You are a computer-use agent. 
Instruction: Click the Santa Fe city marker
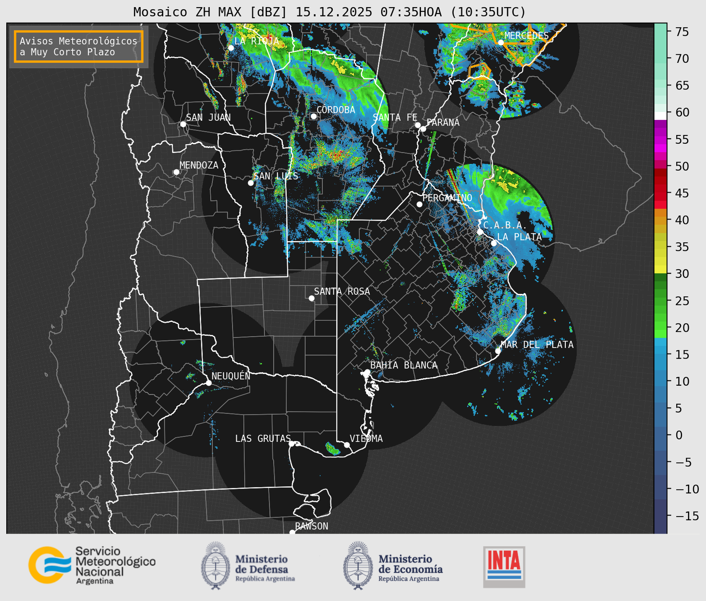[418, 125]
